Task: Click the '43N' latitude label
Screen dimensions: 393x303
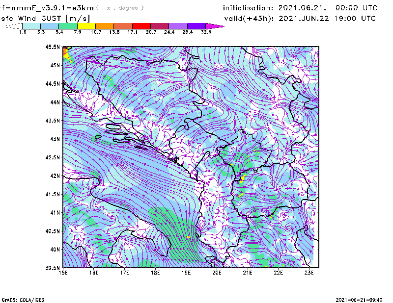Action: 55,139
